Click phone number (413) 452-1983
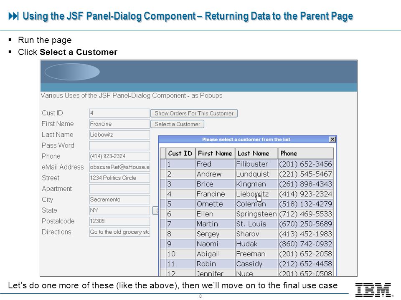This screenshot has height=300, width=401. [306, 234]
